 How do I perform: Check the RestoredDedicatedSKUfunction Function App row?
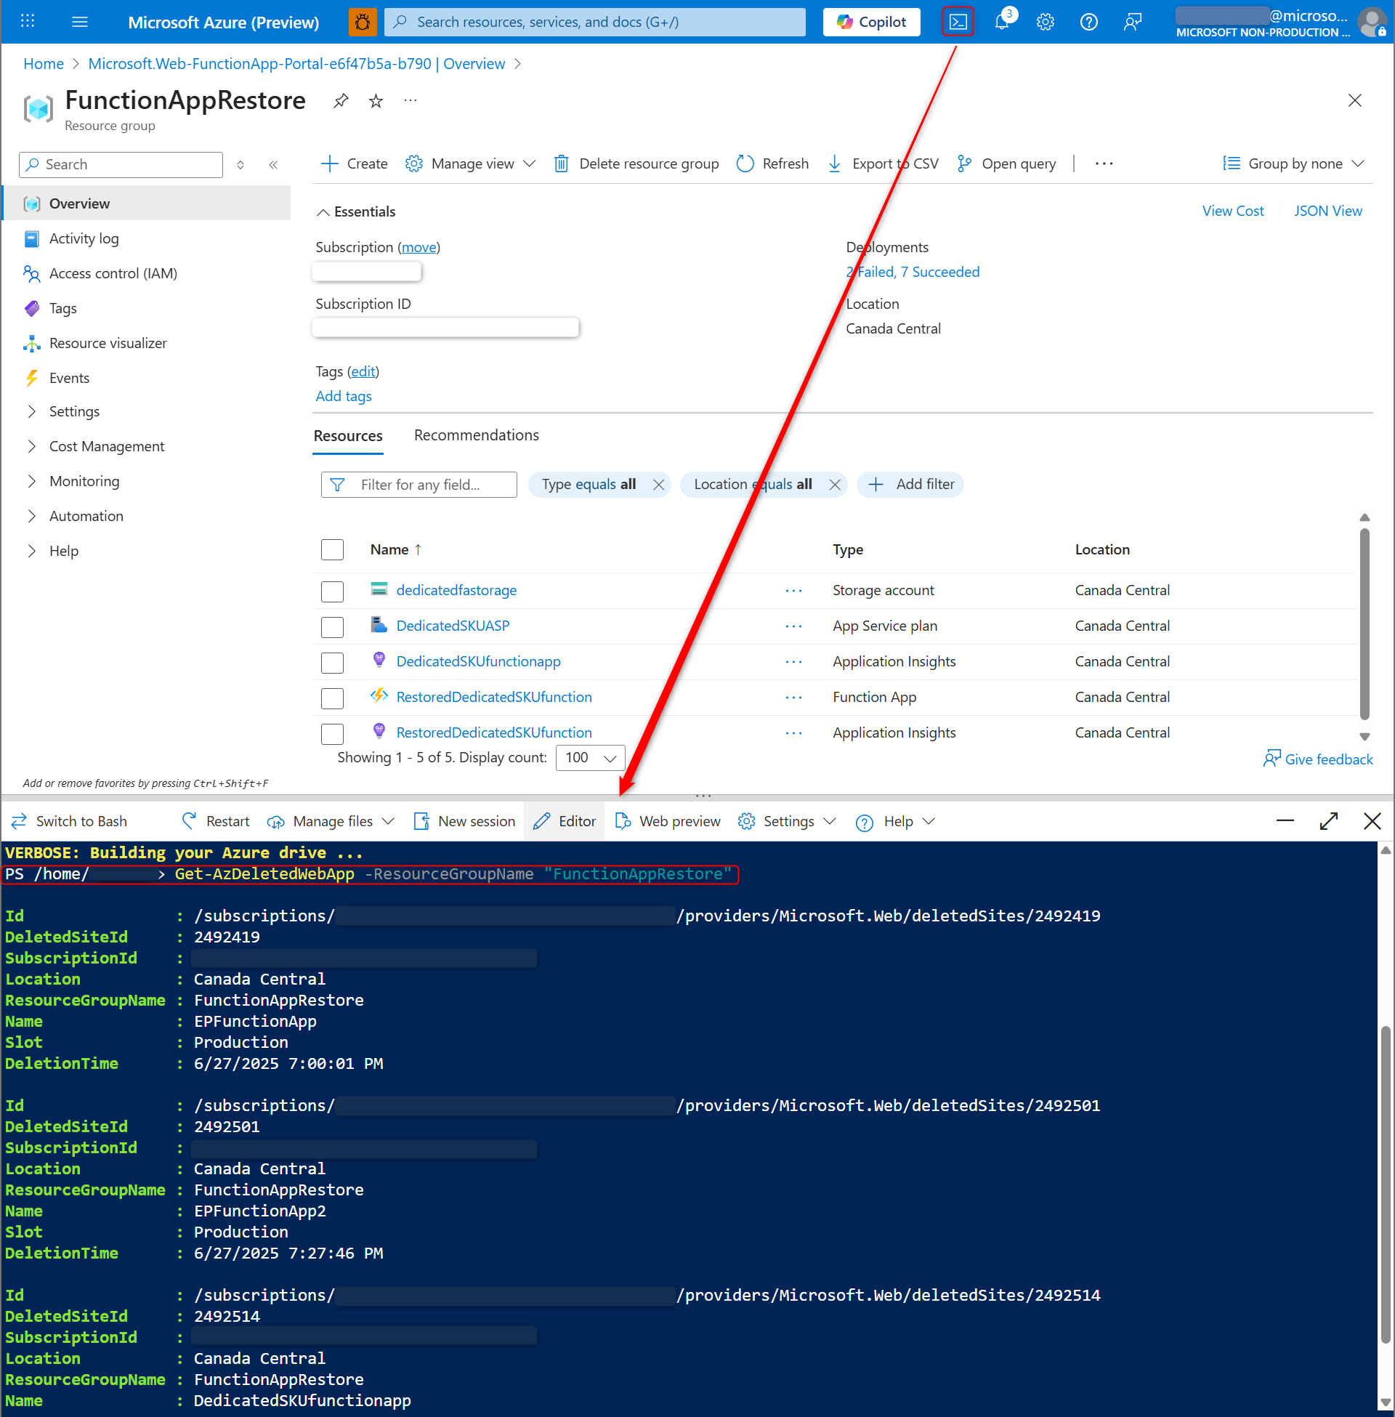(332, 698)
